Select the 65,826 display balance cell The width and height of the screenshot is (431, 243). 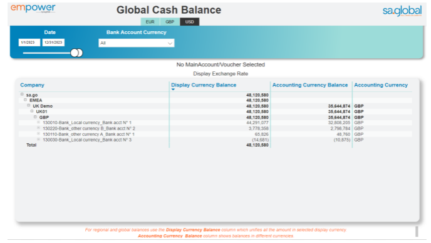[262, 134]
